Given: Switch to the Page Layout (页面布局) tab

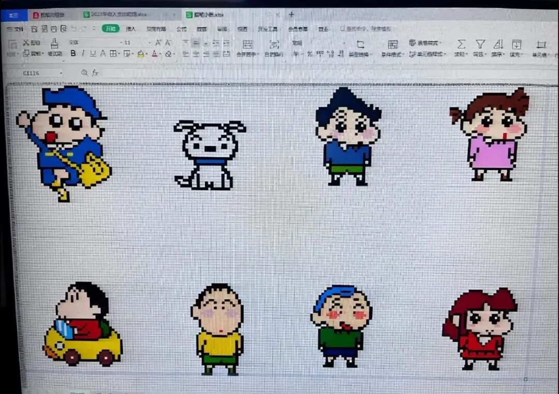Looking at the screenshot, I should pos(156,29).
